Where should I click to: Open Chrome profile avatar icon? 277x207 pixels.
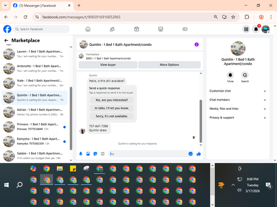261,17
